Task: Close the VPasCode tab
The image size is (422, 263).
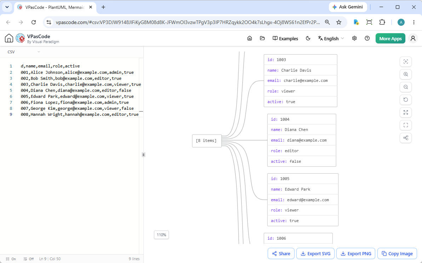Action: point(91,7)
